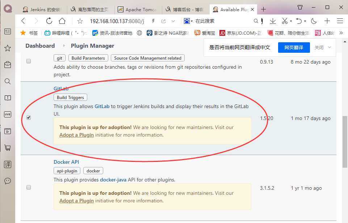Open the Plugin Manager breadcrumb link

pyautogui.click(x=93, y=46)
